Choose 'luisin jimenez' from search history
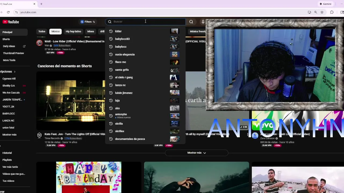344x193 pixels. 145,93
